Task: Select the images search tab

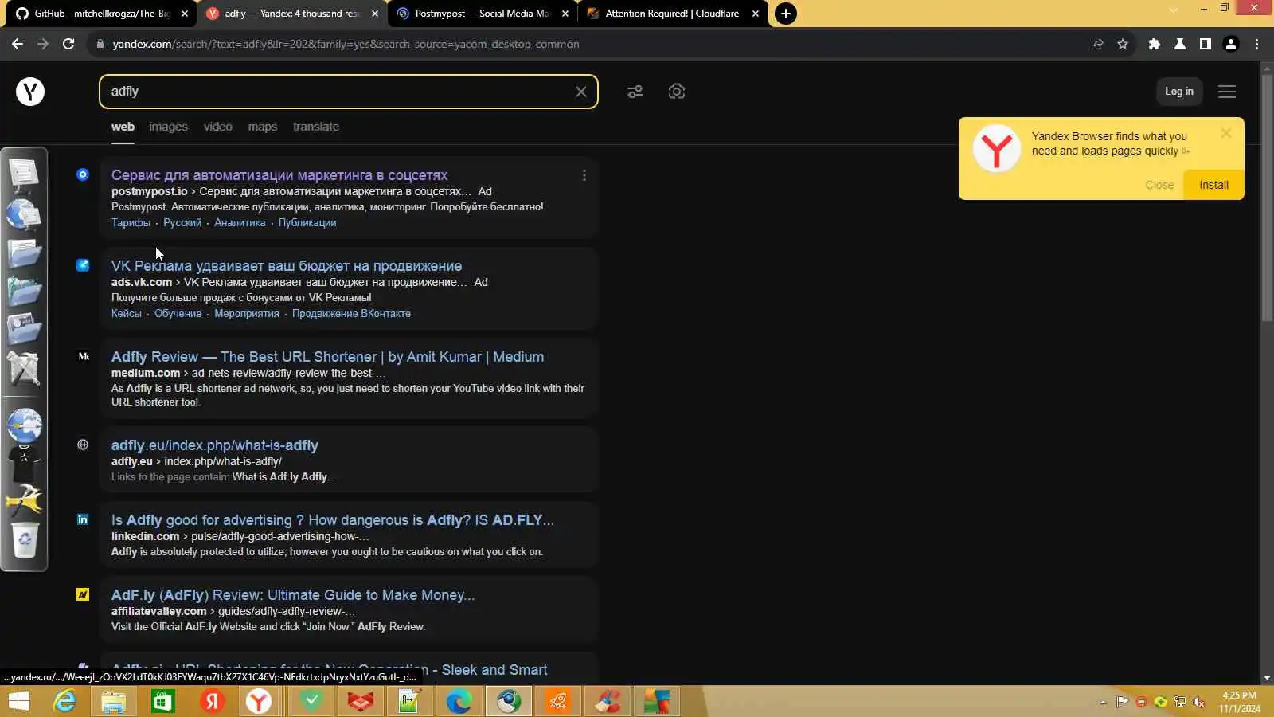Action: (x=168, y=127)
